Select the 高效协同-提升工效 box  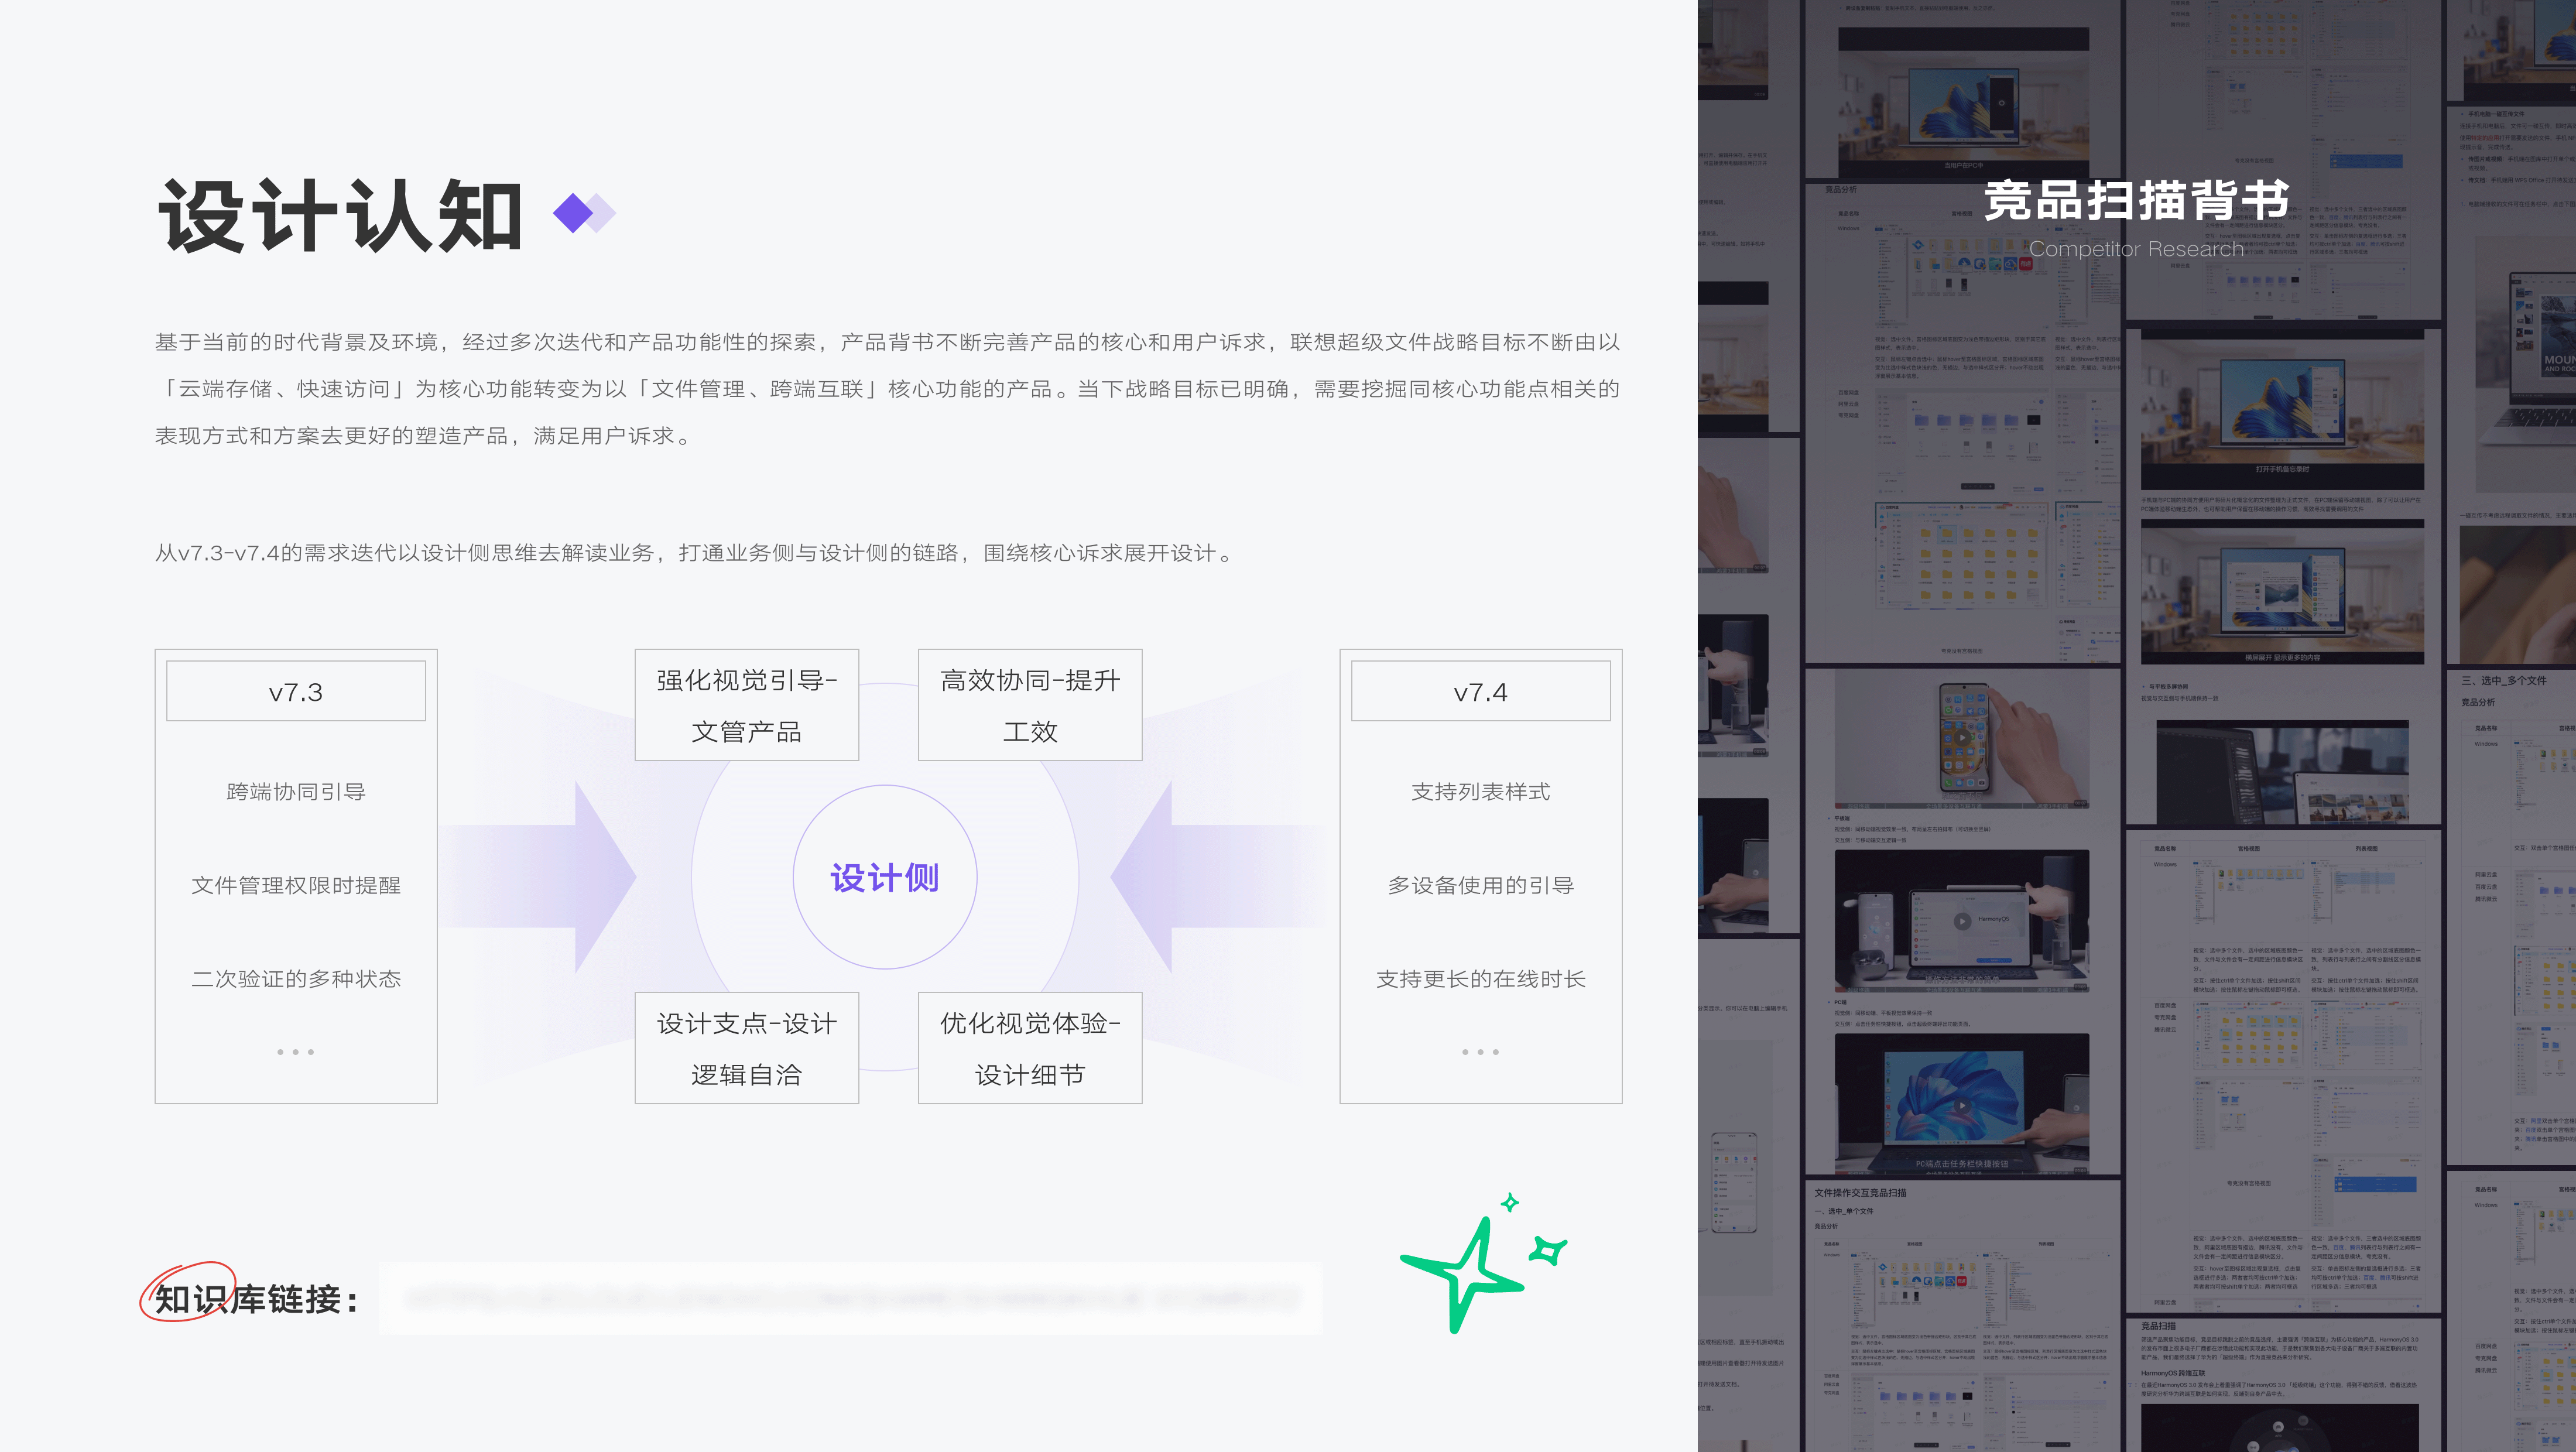pyautogui.click(x=1030, y=705)
